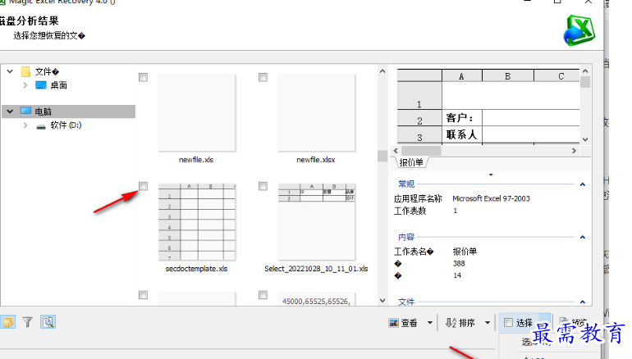The width and height of the screenshot is (632, 359).
Task: Click the 软件 (D:) drive icon
Action: point(41,126)
